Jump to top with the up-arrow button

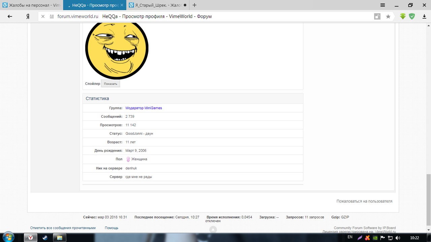213,230
